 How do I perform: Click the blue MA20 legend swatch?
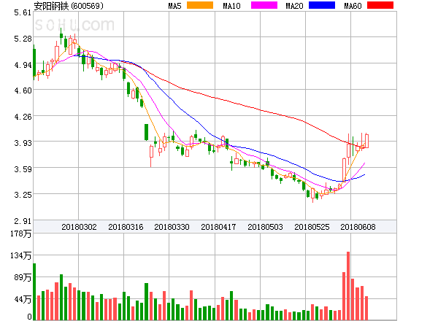click(322, 5)
